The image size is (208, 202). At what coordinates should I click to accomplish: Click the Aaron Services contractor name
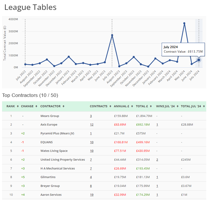pyautogui.click(x=51, y=195)
